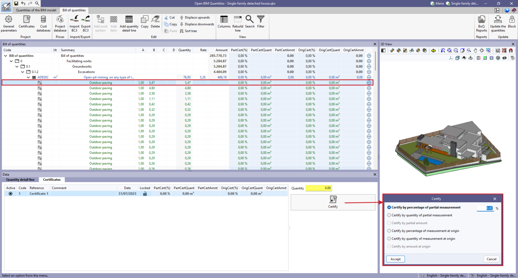This screenshot has width=518, height=278.
Task: Open the Certificates data tab
Action: click(52, 180)
